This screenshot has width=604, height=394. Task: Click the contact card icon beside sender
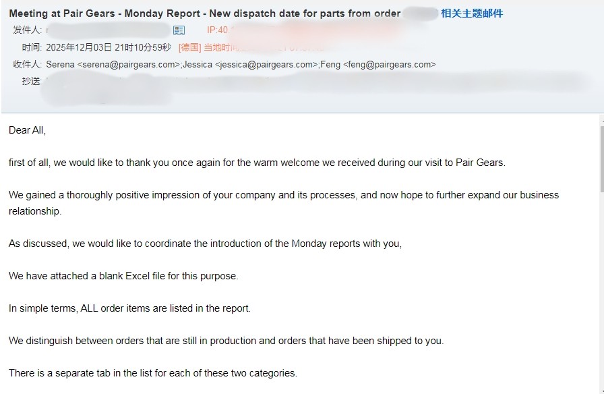(179, 30)
